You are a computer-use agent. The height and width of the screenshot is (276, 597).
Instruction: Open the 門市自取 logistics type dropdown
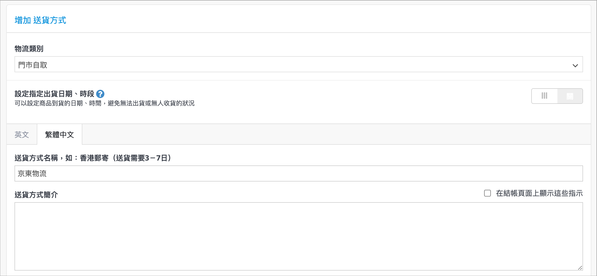coord(298,64)
